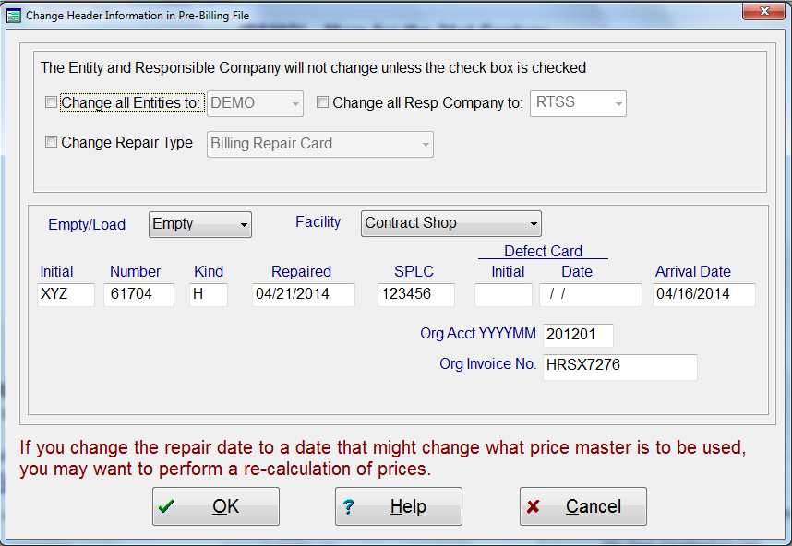Screen dimensions: 792x546
Task: Select the Number field showing 61704
Action: click(x=138, y=295)
